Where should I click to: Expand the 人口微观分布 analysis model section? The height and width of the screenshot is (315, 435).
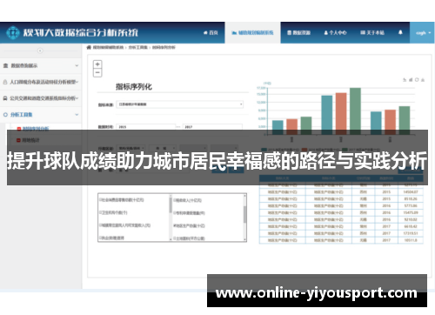pyautogui.click(x=41, y=82)
